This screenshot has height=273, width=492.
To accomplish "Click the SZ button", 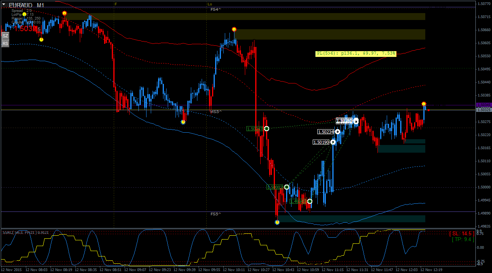I will tap(5, 36).
